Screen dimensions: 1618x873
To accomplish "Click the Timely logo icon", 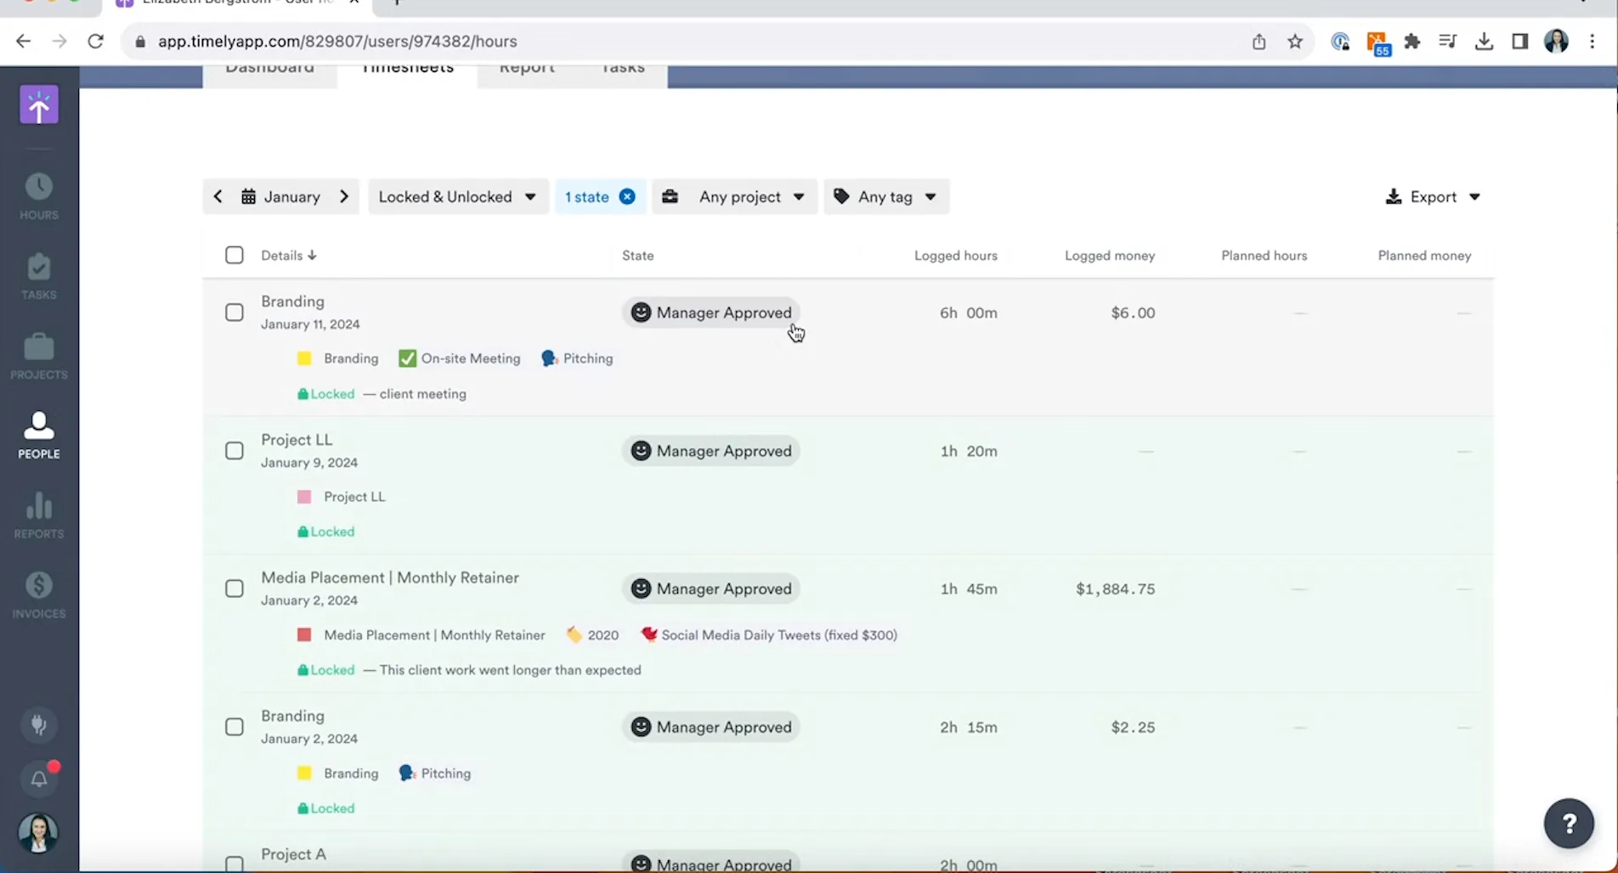I will tap(39, 105).
